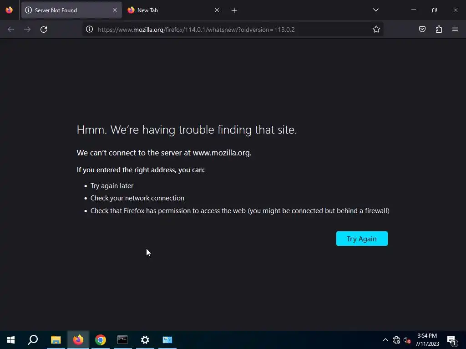Minimize the Firefox window

pos(413,10)
